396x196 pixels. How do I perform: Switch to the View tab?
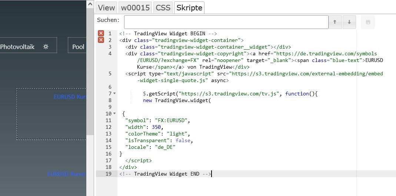coord(106,8)
